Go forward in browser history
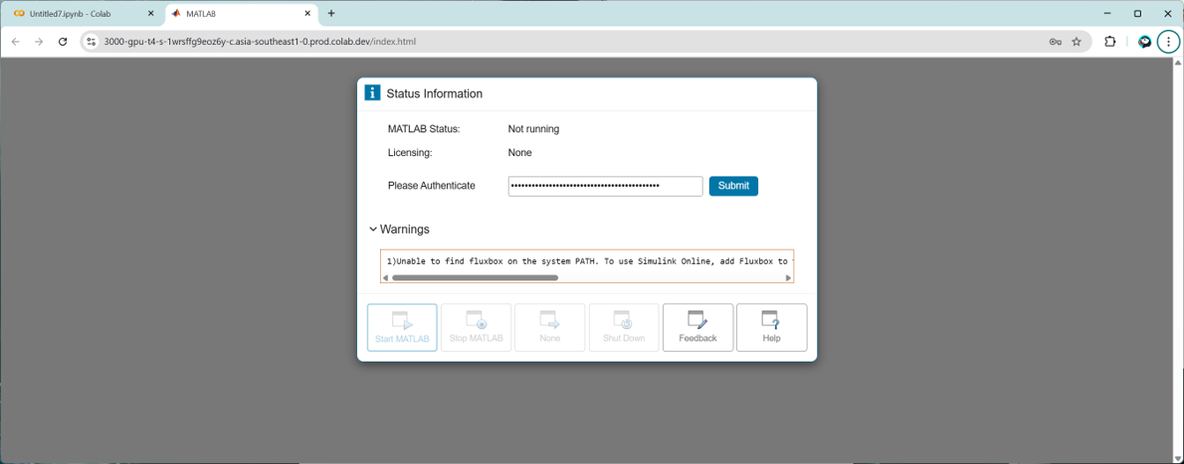Screen dimensions: 1184x464 click(x=39, y=42)
